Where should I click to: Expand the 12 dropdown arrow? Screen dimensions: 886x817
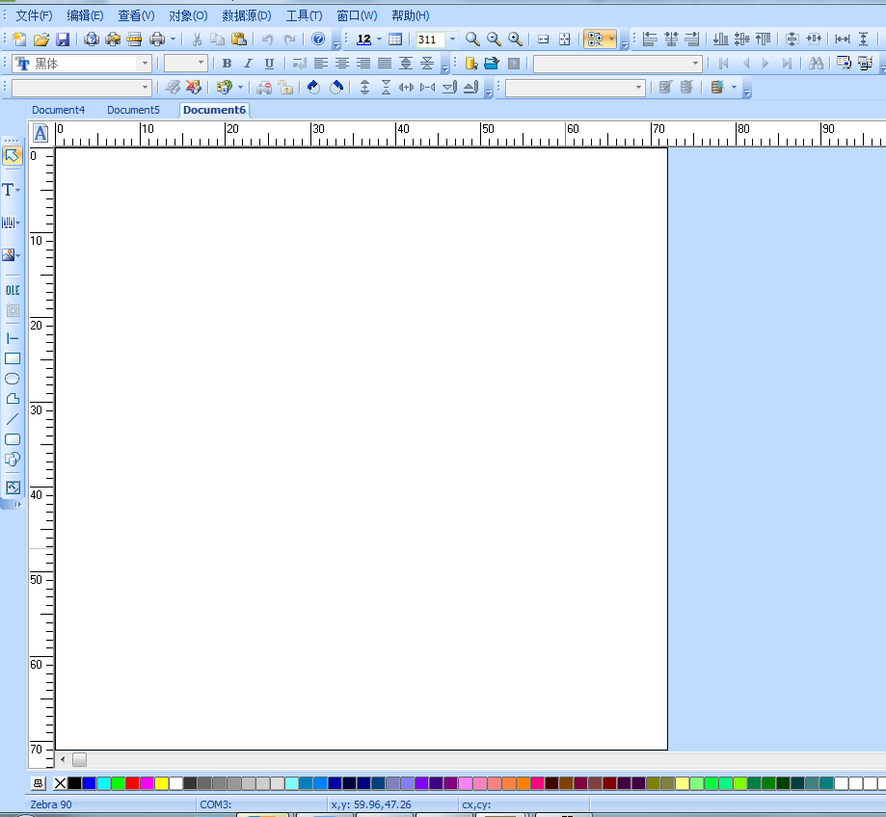pyautogui.click(x=379, y=39)
